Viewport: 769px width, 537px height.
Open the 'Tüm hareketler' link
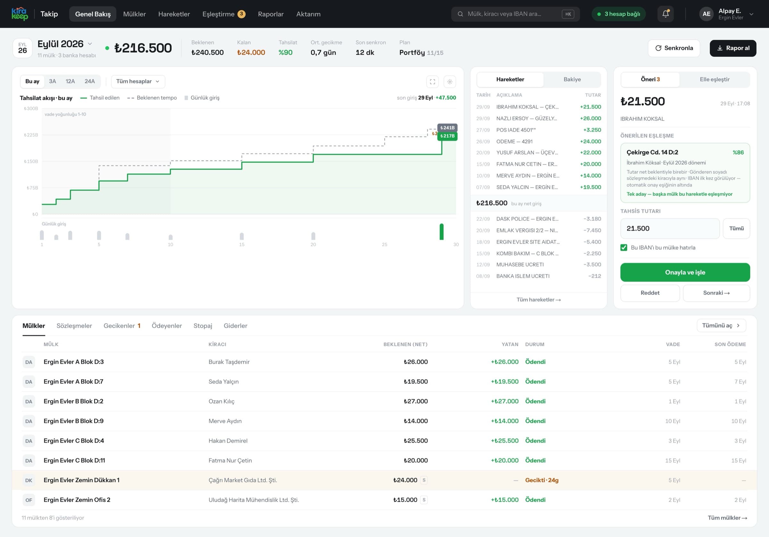(x=539, y=300)
